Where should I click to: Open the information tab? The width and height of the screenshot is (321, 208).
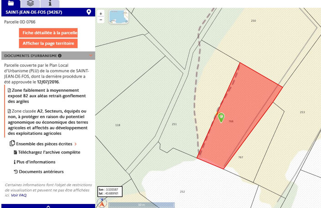coord(50,4)
